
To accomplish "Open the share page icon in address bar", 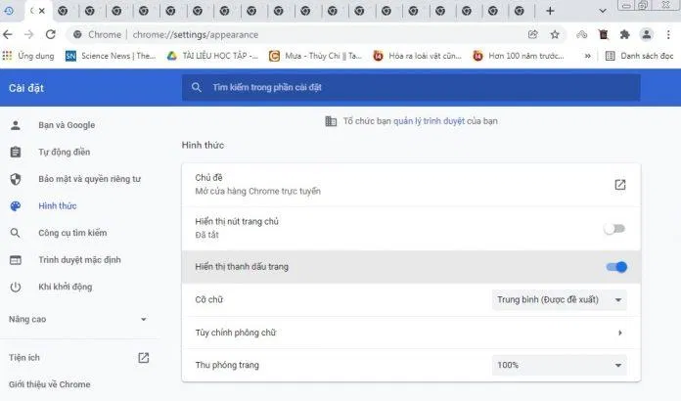I will pyautogui.click(x=533, y=34).
